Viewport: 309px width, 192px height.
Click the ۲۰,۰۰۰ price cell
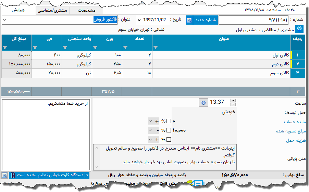point(47,73)
